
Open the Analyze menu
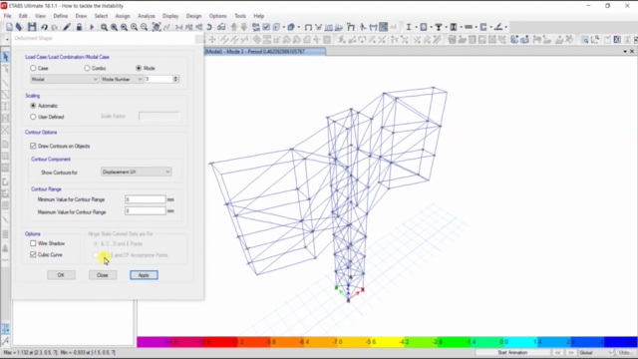click(147, 16)
